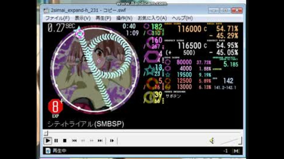Click the teal star slide icon beside 13

point(150,70)
